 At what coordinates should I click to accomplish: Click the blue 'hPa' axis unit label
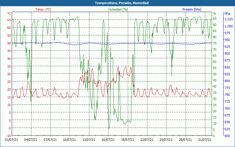pyautogui.click(x=227, y=14)
